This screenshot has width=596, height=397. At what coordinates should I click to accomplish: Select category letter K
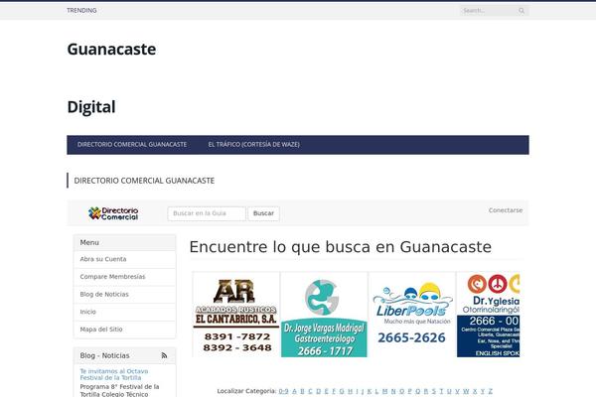coord(370,391)
